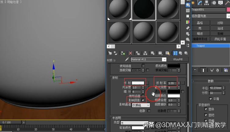Click the 半径 spinner arrows
The image size is (230, 132).
[x=224, y=88]
